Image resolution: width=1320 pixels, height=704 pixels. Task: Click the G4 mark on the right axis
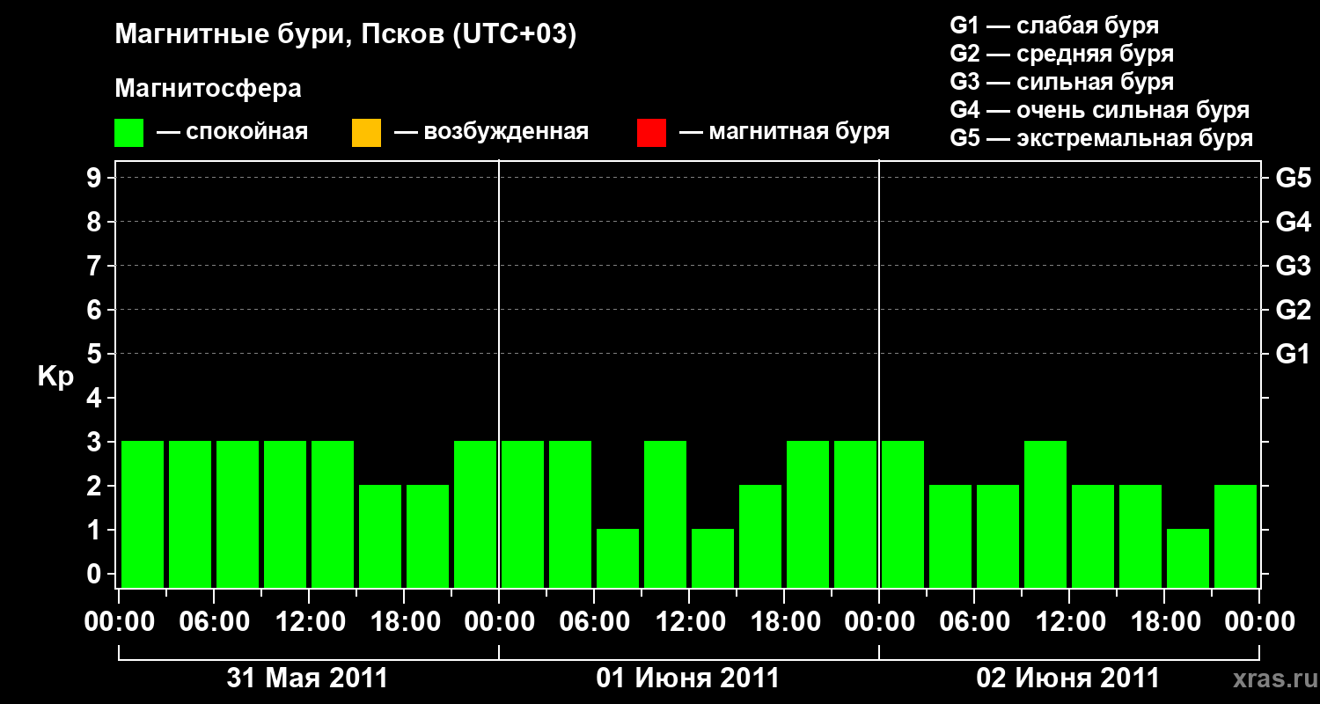[x=1294, y=222]
